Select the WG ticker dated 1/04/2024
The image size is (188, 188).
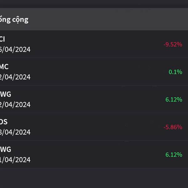(x=6, y=149)
